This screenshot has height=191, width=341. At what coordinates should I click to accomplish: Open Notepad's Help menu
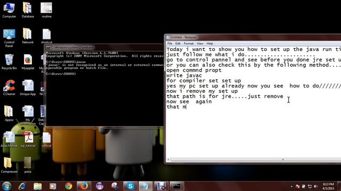(209, 44)
